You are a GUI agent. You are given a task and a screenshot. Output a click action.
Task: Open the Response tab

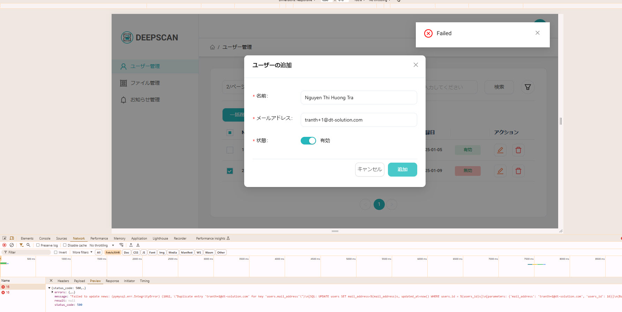(112, 281)
